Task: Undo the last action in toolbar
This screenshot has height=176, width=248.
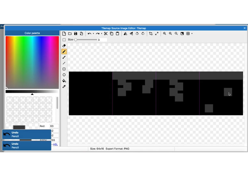Action: click(x=89, y=34)
